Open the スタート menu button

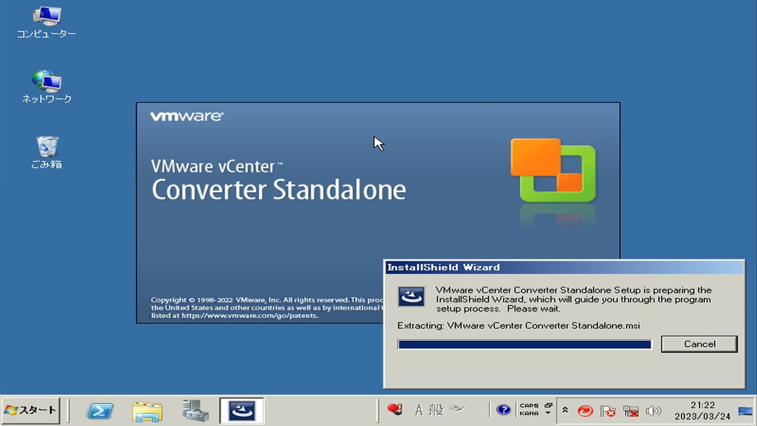(31, 411)
